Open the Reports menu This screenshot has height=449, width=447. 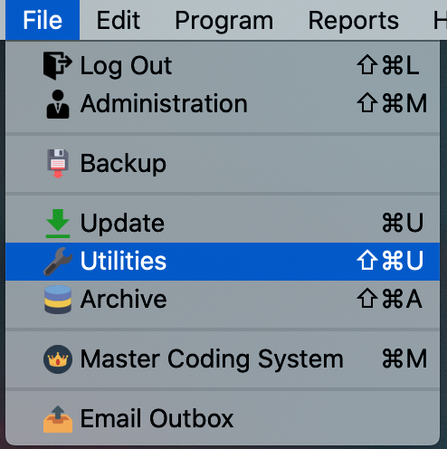click(x=354, y=20)
